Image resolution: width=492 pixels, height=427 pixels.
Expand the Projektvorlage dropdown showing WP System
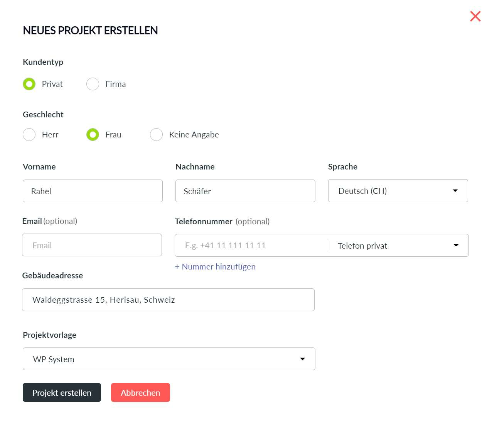click(x=162, y=359)
